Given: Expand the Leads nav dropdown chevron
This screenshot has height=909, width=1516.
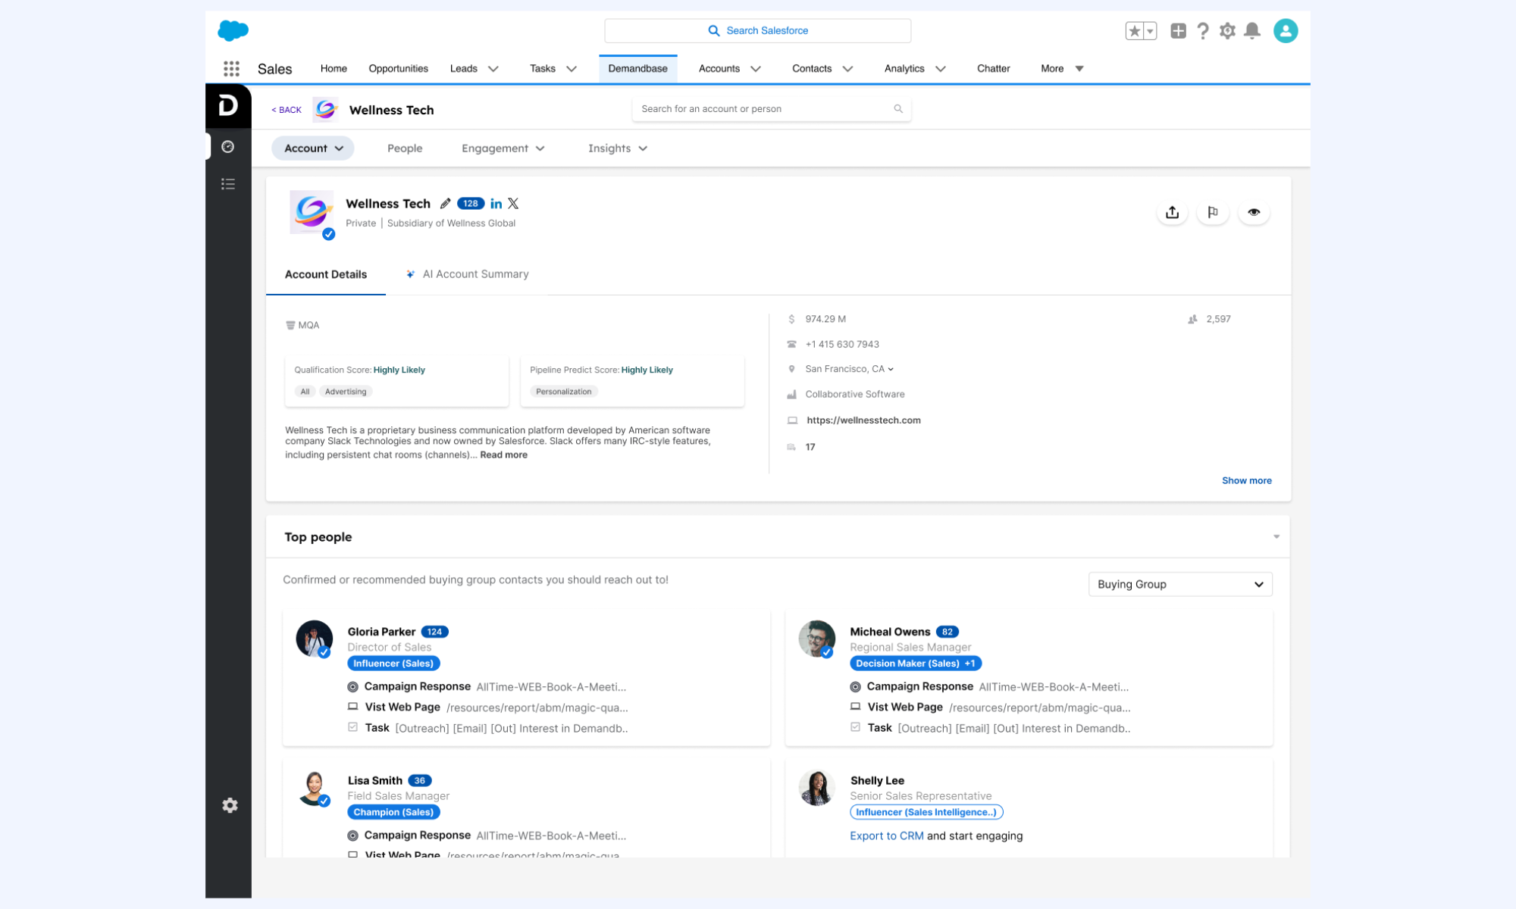Looking at the screenshot, I should coord(493,69).
